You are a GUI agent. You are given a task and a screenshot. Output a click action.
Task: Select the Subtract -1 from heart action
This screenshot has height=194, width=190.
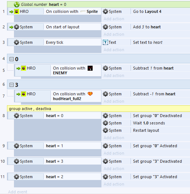click(154, 94)
